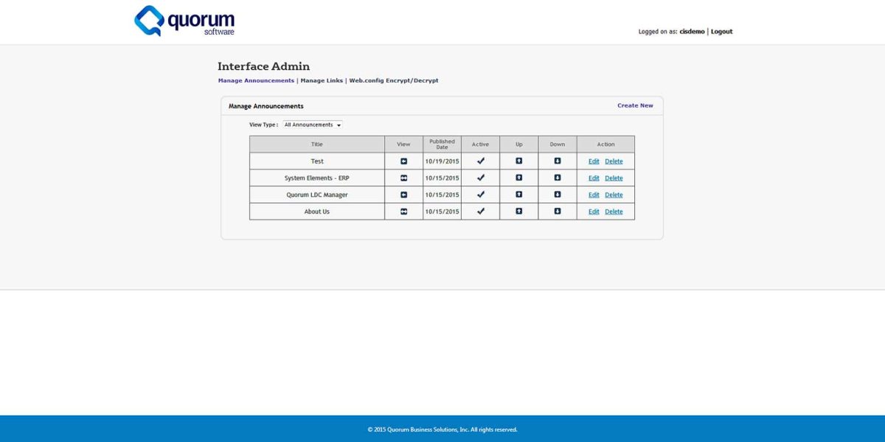Viewport: 885px width, 442px height.
Task: Click the View icon for Test announcement
Action: [x=403, y=161]
